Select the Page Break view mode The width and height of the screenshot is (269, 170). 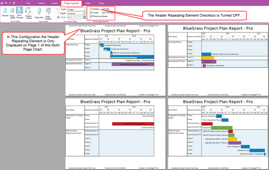[12, 13]
